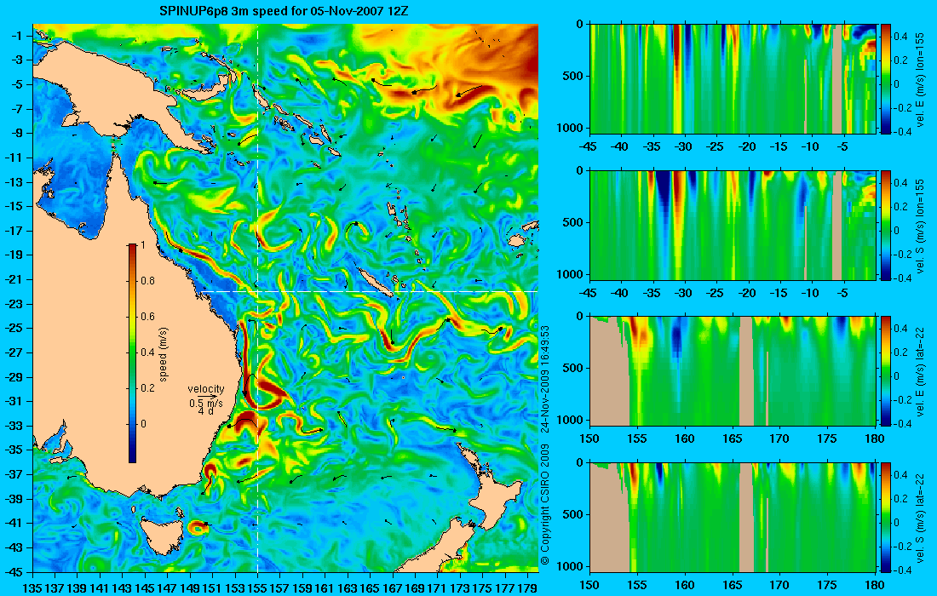Select the "24-Nov-2009 16:49:53" timestamp
The width and height of the screenshot is (937, 596).
pos(544,379)
